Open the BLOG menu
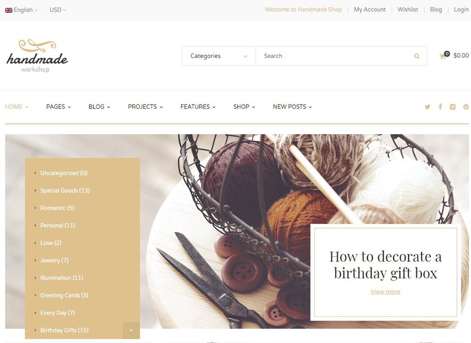This screenshot has height=343, width=471. click(x=99, y=107)
